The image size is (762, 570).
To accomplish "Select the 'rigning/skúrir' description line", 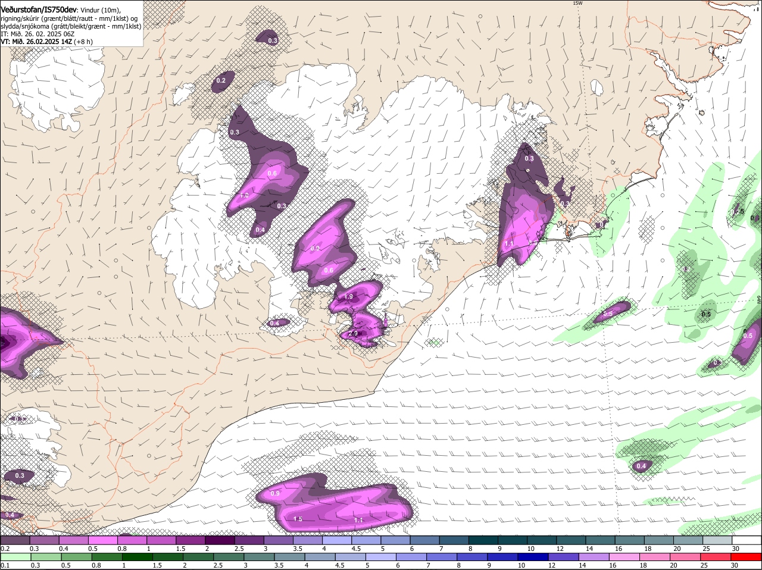I will [x=70, y=18].
